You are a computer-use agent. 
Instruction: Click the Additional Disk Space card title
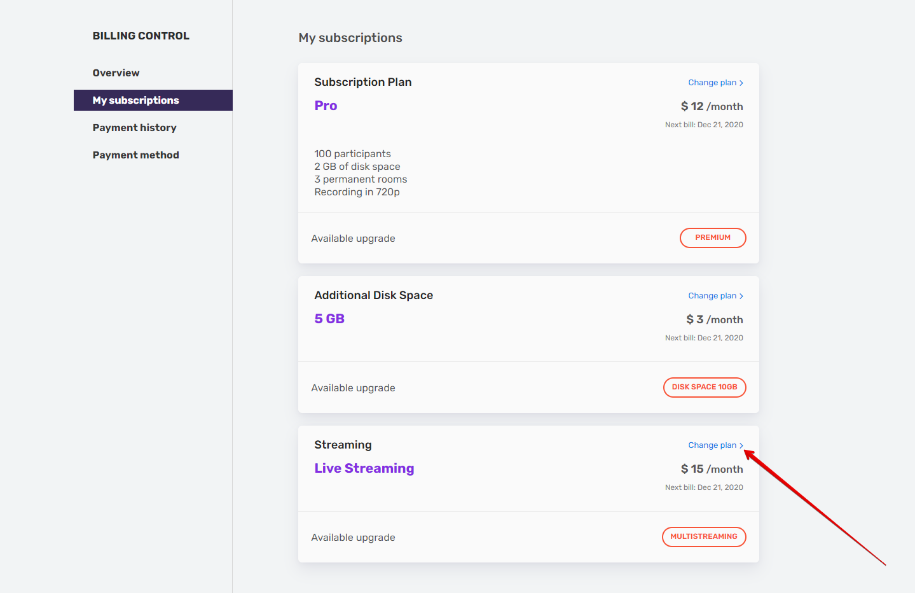(374, 295)
